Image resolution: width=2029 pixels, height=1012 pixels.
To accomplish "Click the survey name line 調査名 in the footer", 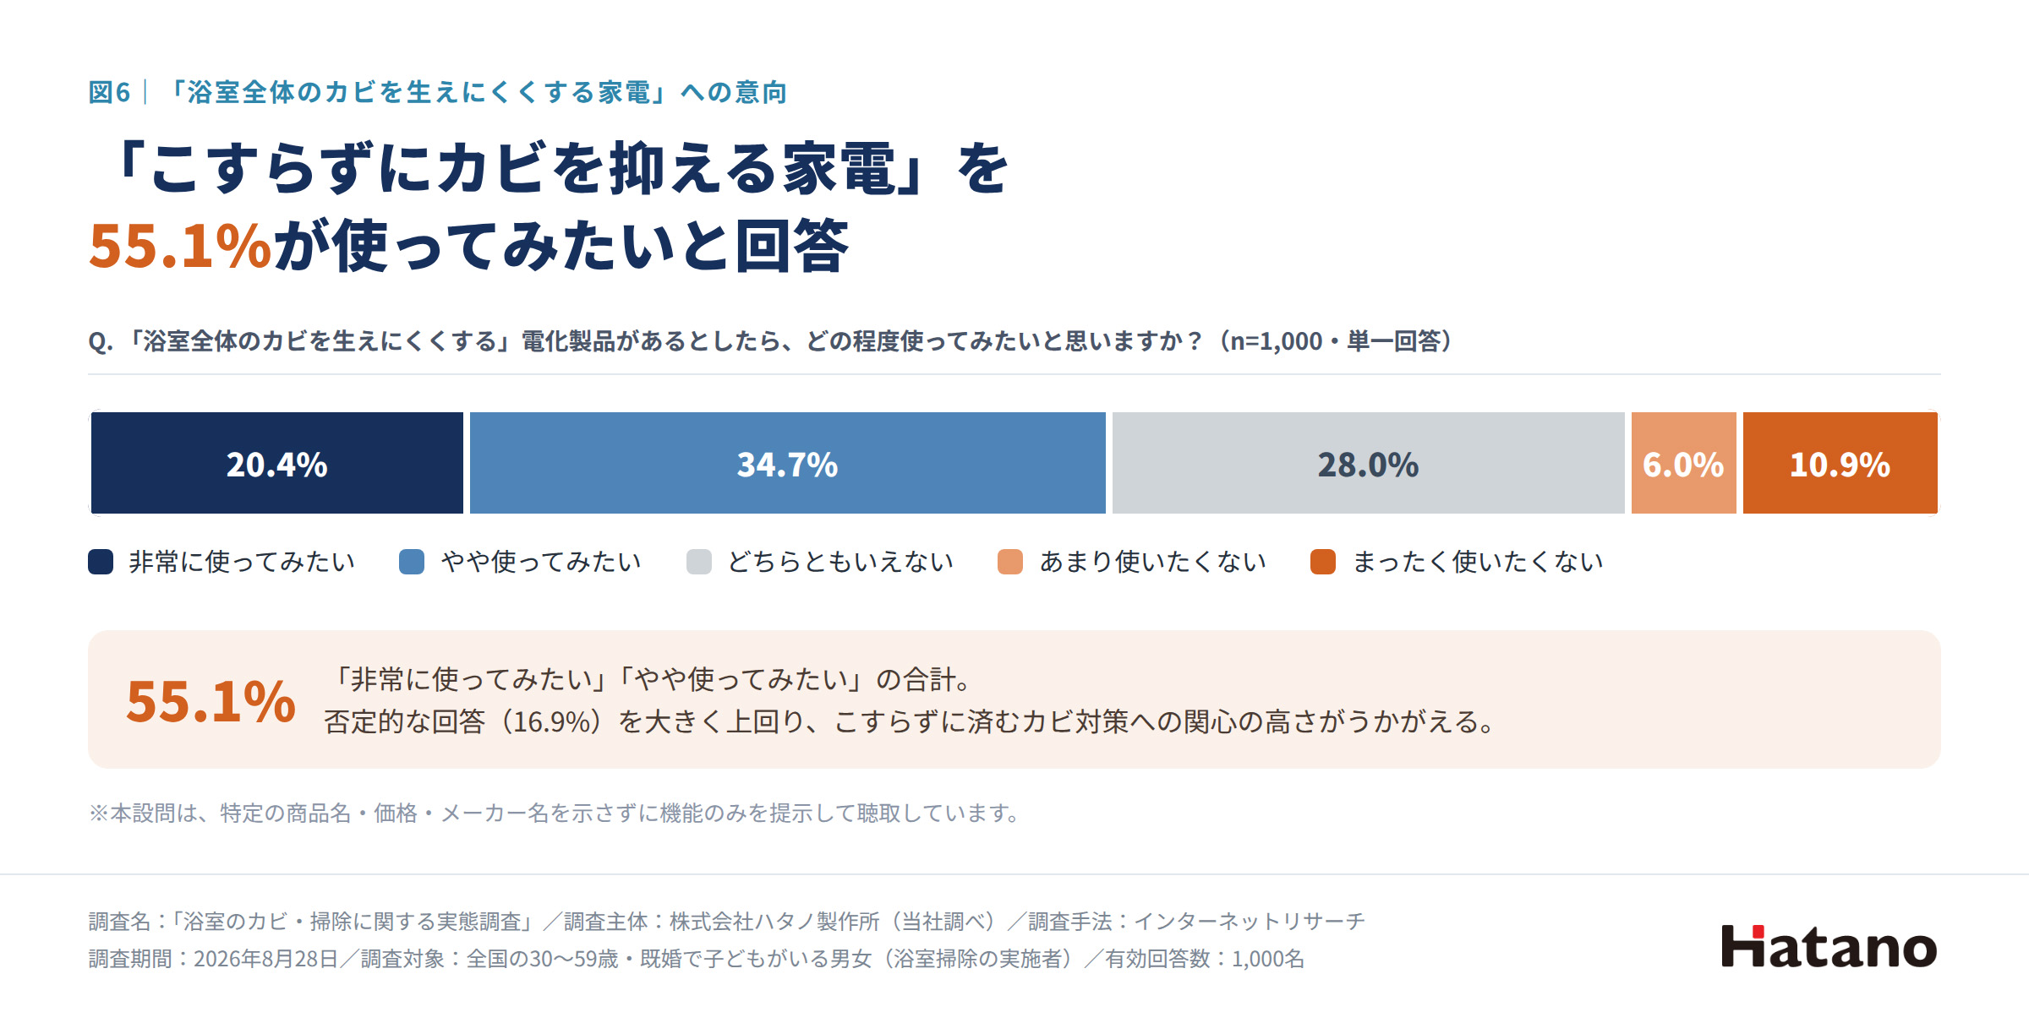I will pos(726,921).
